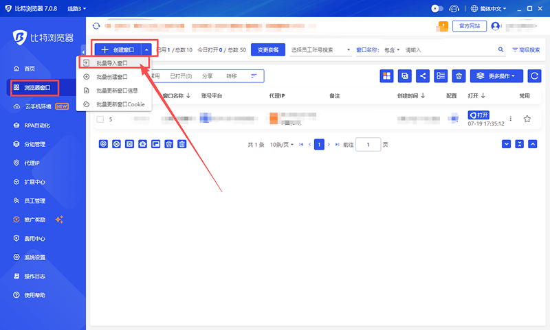Screen dimensions: 550x330
Task: Click the three-dot menu for window 5
Action: [x=510, y=119]
